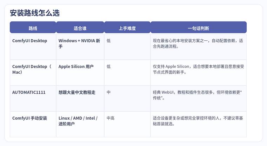Click the description starting 经典 WebUI
This screenshot has width=267, height=146.
[198, 95]
